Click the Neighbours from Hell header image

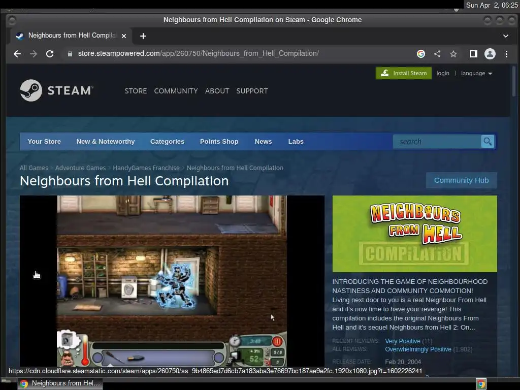tap(414, 234)
